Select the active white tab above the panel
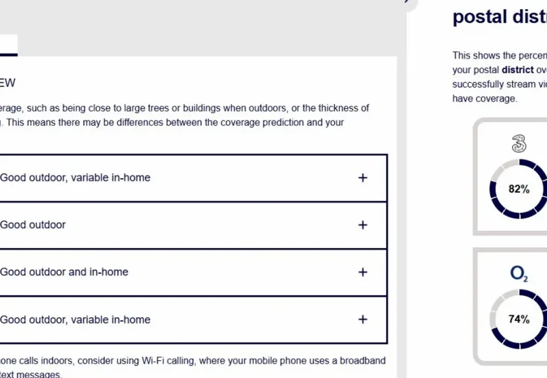Image resolution: width=547 pixels, height=378 pixels. point(8,45)
